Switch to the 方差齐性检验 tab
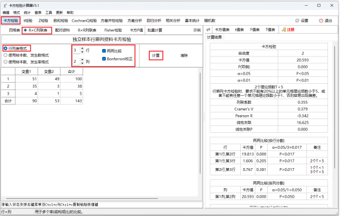This screenshot has width=340, height=216. pos(112,21)
